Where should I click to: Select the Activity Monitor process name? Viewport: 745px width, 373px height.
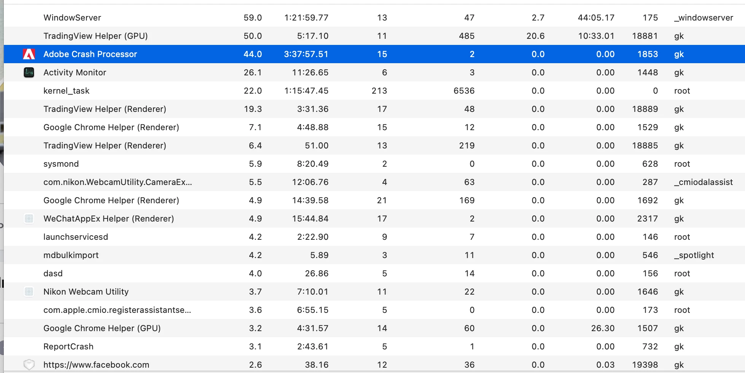(x=75, y=72)
